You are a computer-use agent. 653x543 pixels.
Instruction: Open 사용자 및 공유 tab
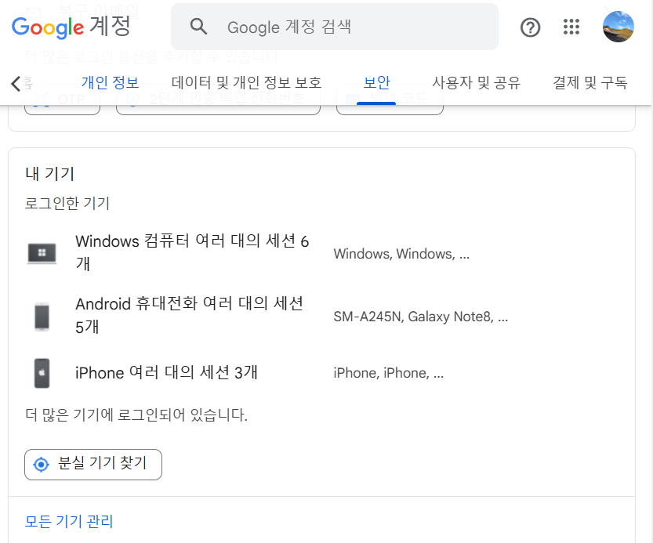(x=476, y=82)
